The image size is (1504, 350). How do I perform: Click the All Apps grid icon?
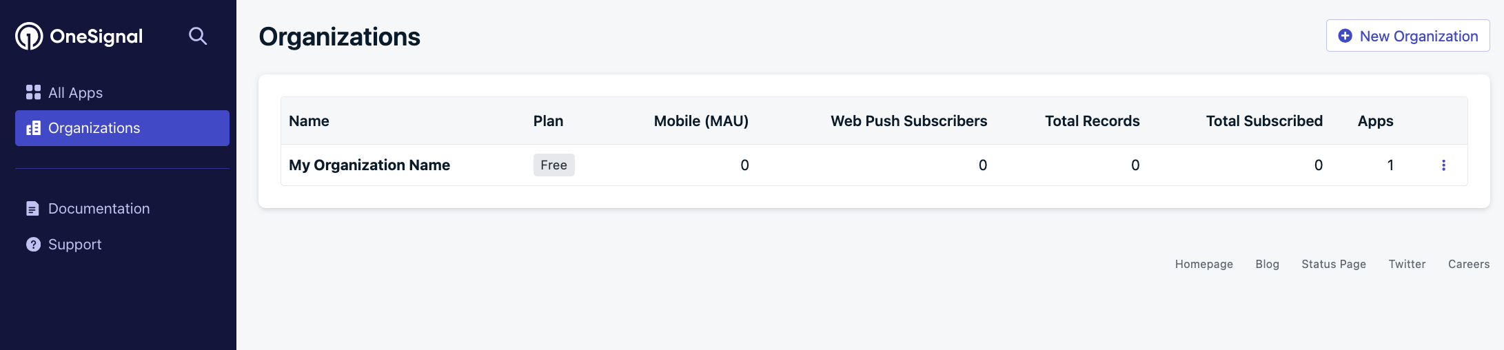tap(33, 92)
